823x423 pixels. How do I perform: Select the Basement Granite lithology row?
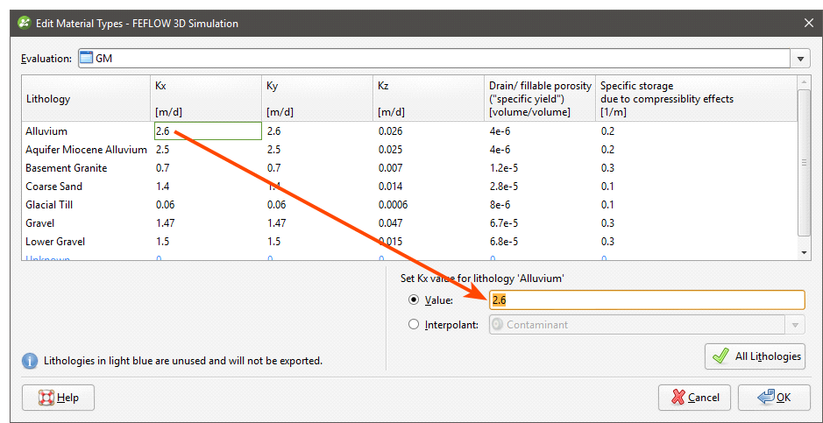point(67,168)
